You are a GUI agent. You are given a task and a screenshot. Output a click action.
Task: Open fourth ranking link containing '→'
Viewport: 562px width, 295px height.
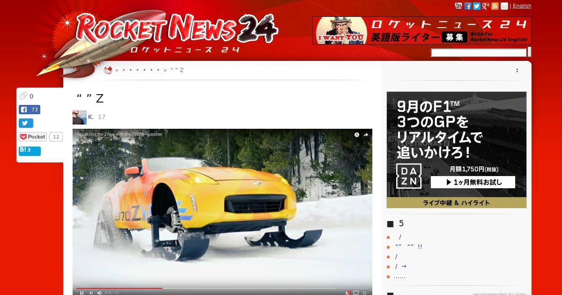point(400,266)
